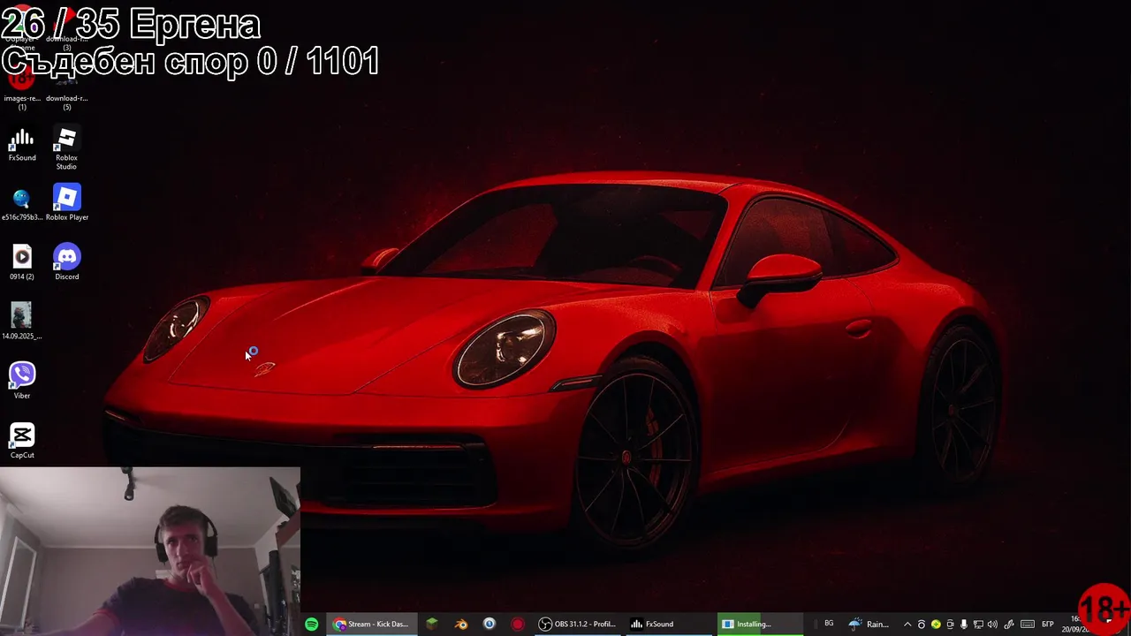Switch to the OBS 31.1.2 taskbar window

577,625
